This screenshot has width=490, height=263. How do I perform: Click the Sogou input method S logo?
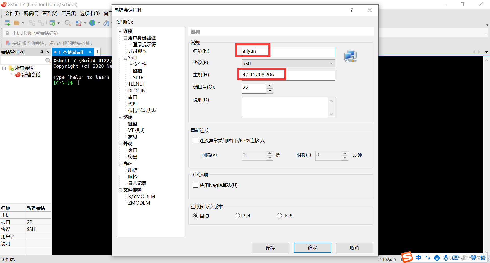coord(407,257)
